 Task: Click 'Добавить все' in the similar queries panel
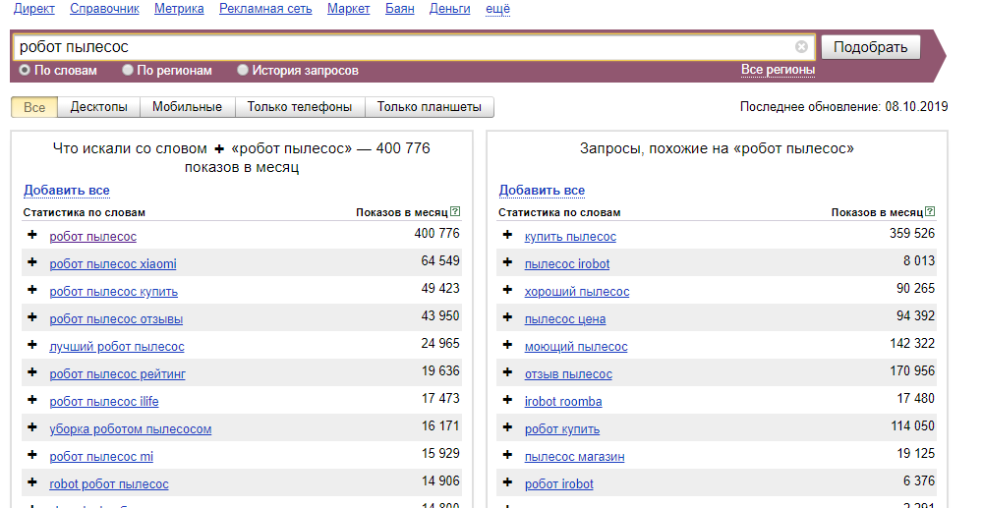pyautogui.click(x=542, y=190)
